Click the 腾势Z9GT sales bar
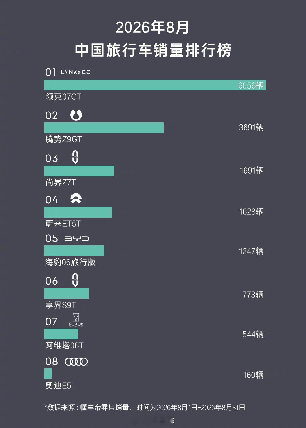 [x=104, y=128]
